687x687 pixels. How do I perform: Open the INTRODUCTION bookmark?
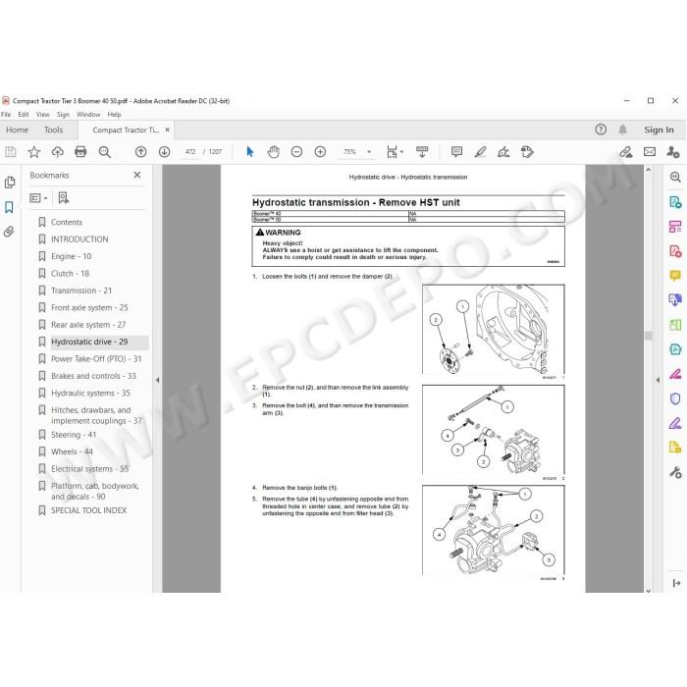tap(79, 239)
